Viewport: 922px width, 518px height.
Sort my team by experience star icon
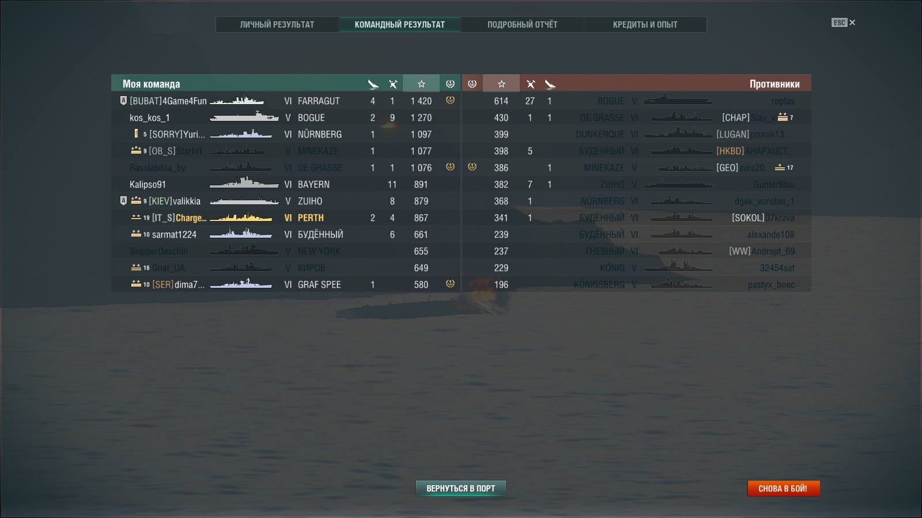click(421, 84)
